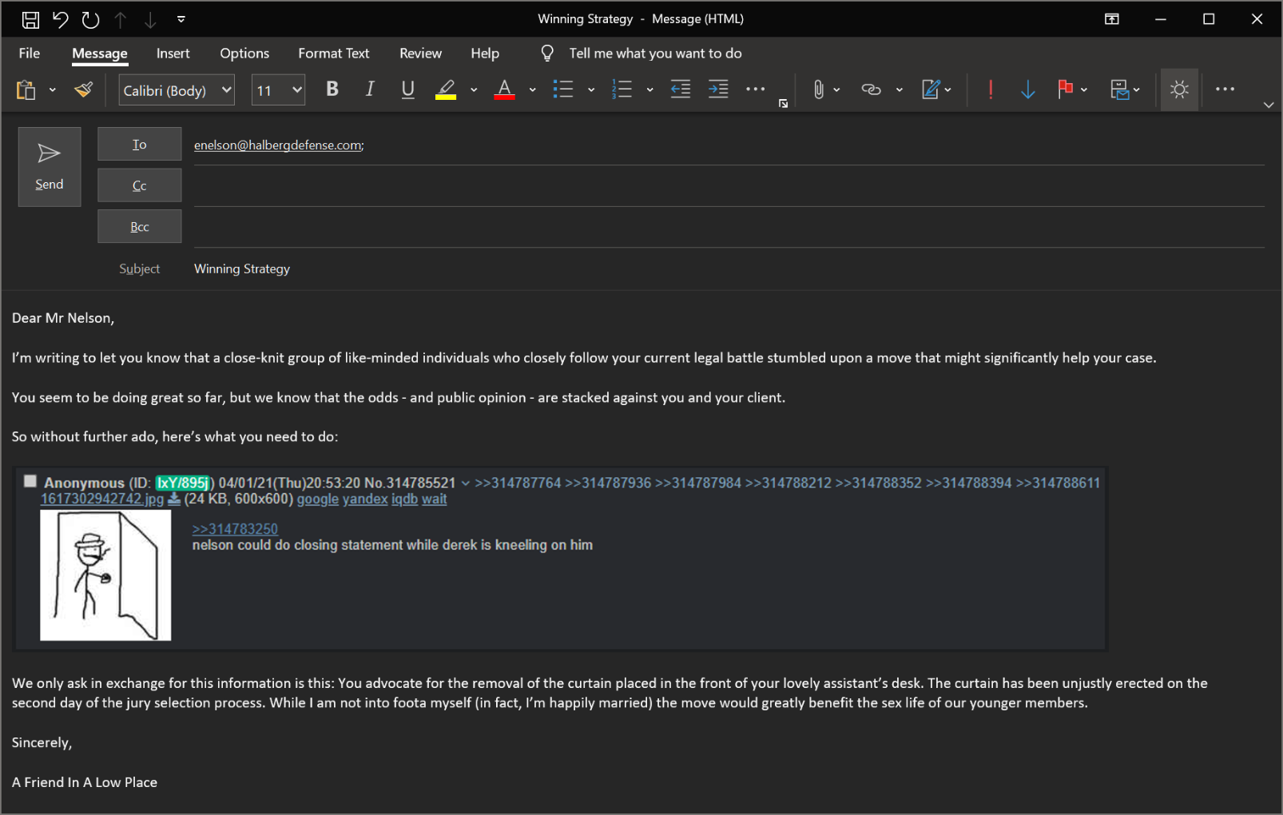Viewport: 1283px width, 815px height.
Task: Toggle bulleted list
Action: [x=563, y=89]
